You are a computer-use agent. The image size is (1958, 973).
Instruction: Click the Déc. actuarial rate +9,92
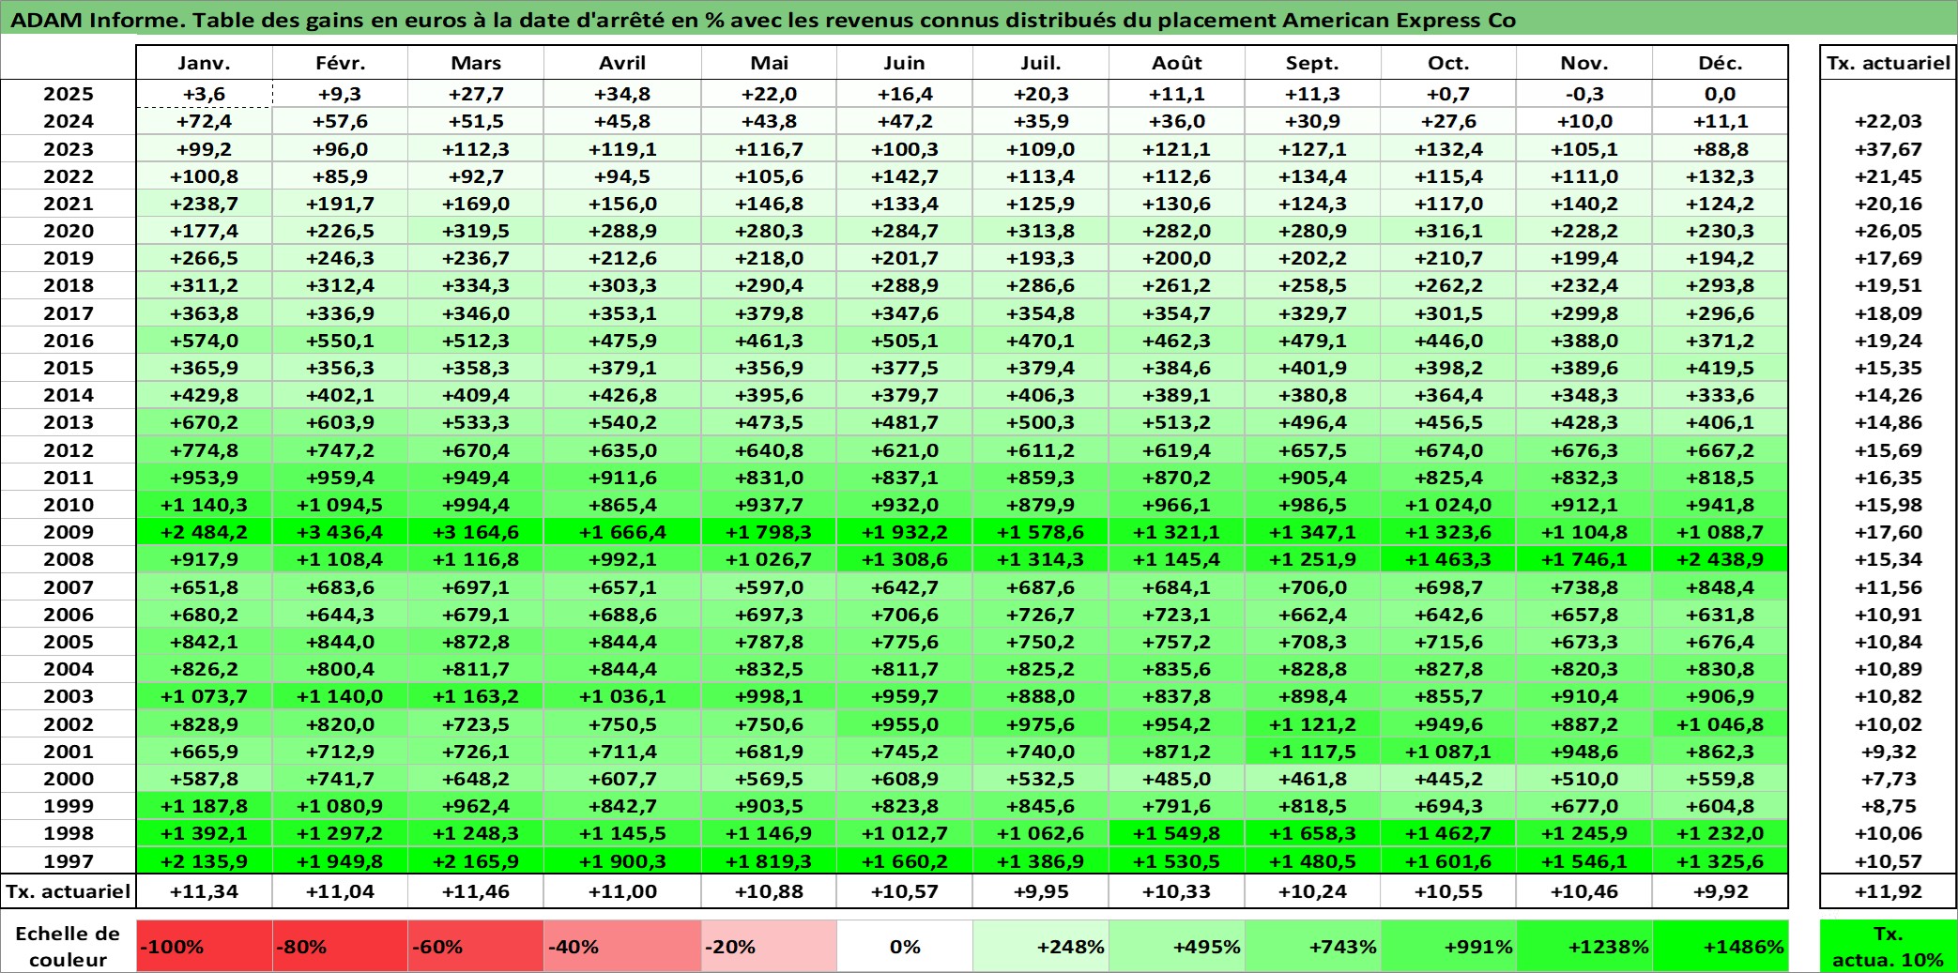click(1720, 891)
